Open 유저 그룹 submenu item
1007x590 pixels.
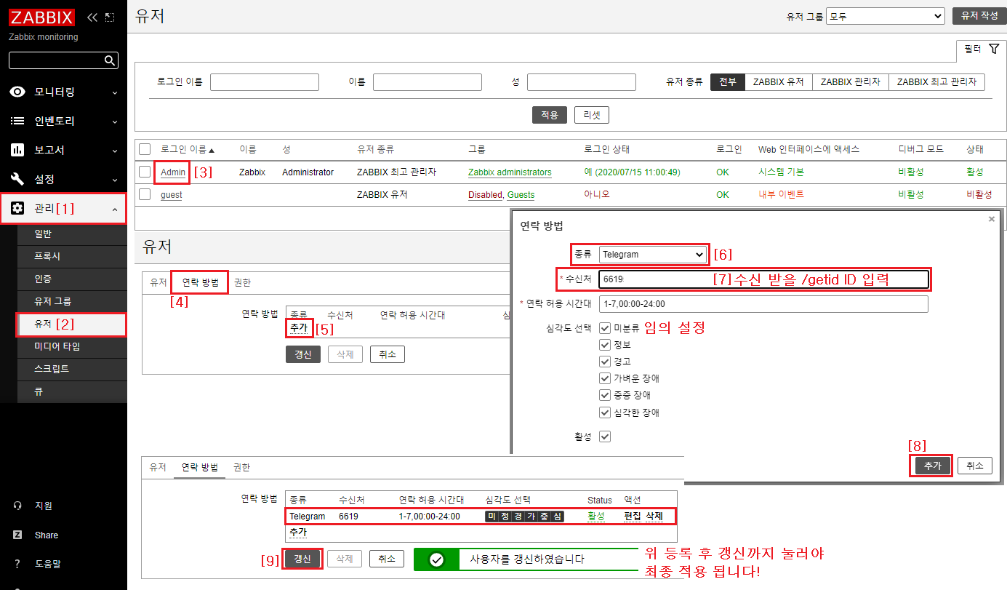[x=72, y=301]
